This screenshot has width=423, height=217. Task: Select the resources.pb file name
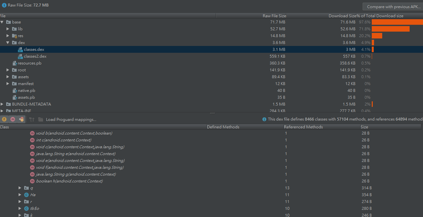coord(30,63)
